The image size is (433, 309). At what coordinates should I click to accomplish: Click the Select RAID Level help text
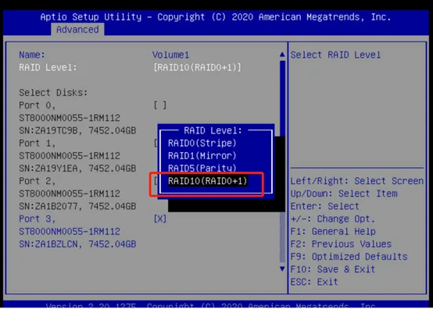point(335,55)
